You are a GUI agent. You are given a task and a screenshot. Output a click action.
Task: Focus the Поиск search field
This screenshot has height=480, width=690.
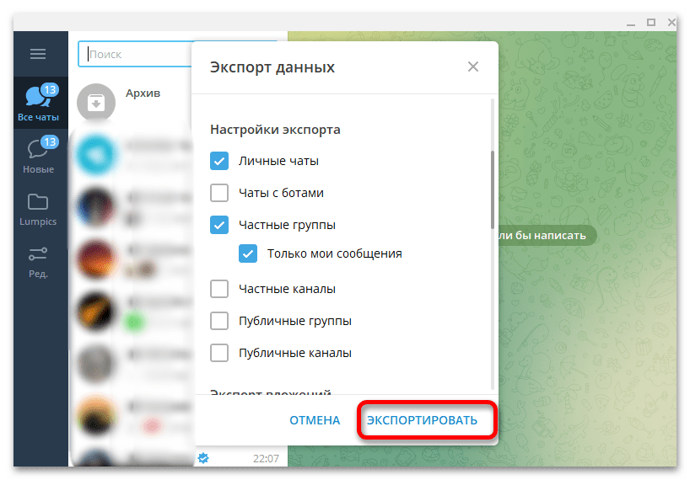pyautogui.click(x=137, y=54)
